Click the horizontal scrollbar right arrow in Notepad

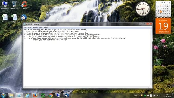[149, 87]
